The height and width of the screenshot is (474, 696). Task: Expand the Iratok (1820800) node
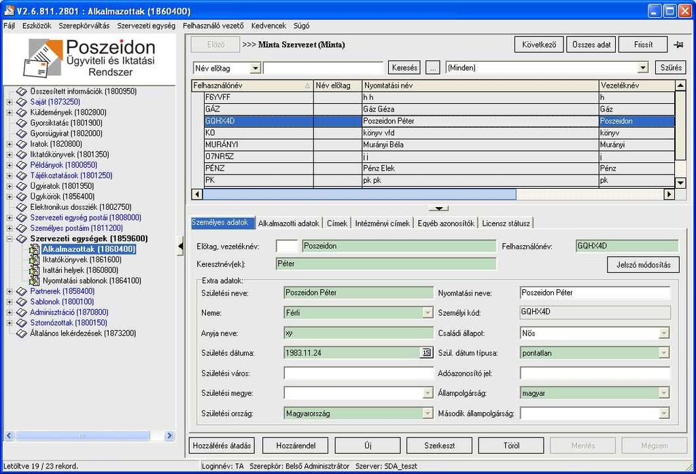pyautogui.click(x=10, y=144)
